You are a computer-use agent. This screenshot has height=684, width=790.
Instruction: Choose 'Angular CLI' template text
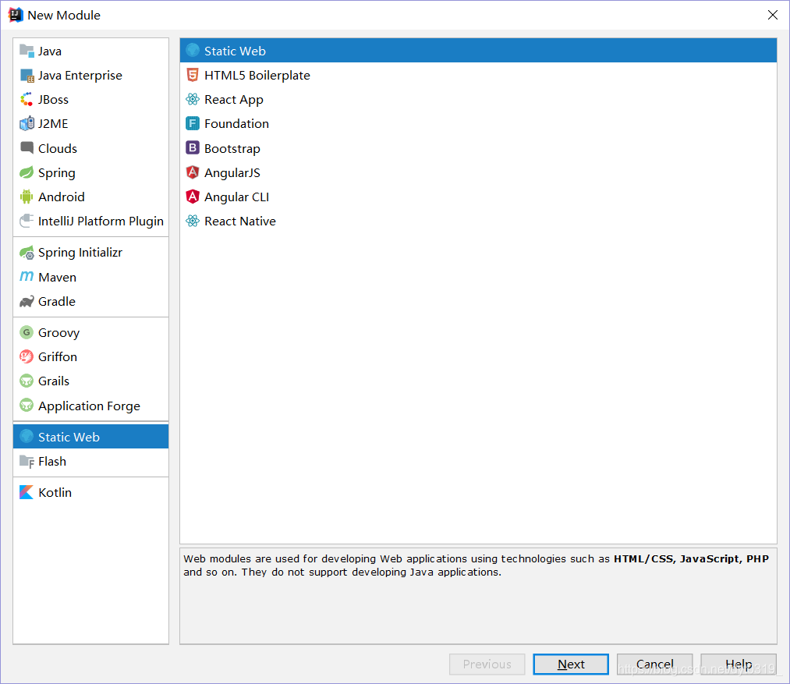click(236, 197)
